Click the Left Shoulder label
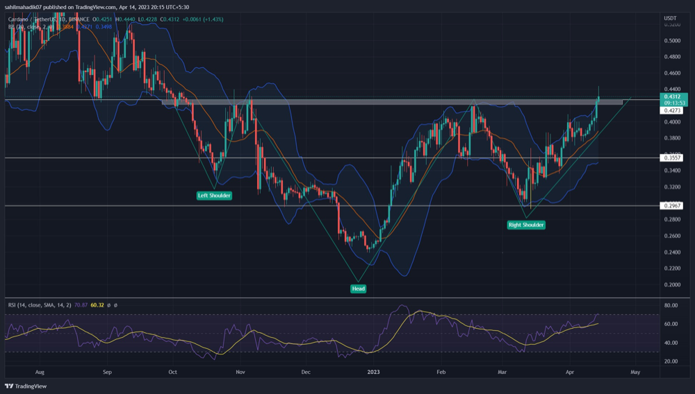The height and width of the screenshot is (394, 695). (x=214, y=196)
